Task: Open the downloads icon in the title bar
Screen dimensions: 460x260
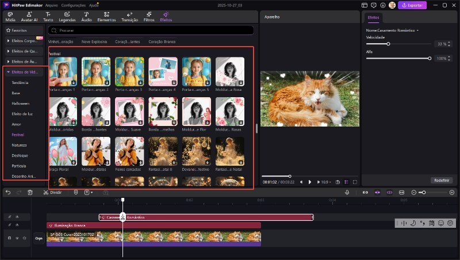Action: pyautogui.click(x=383, y=5)
